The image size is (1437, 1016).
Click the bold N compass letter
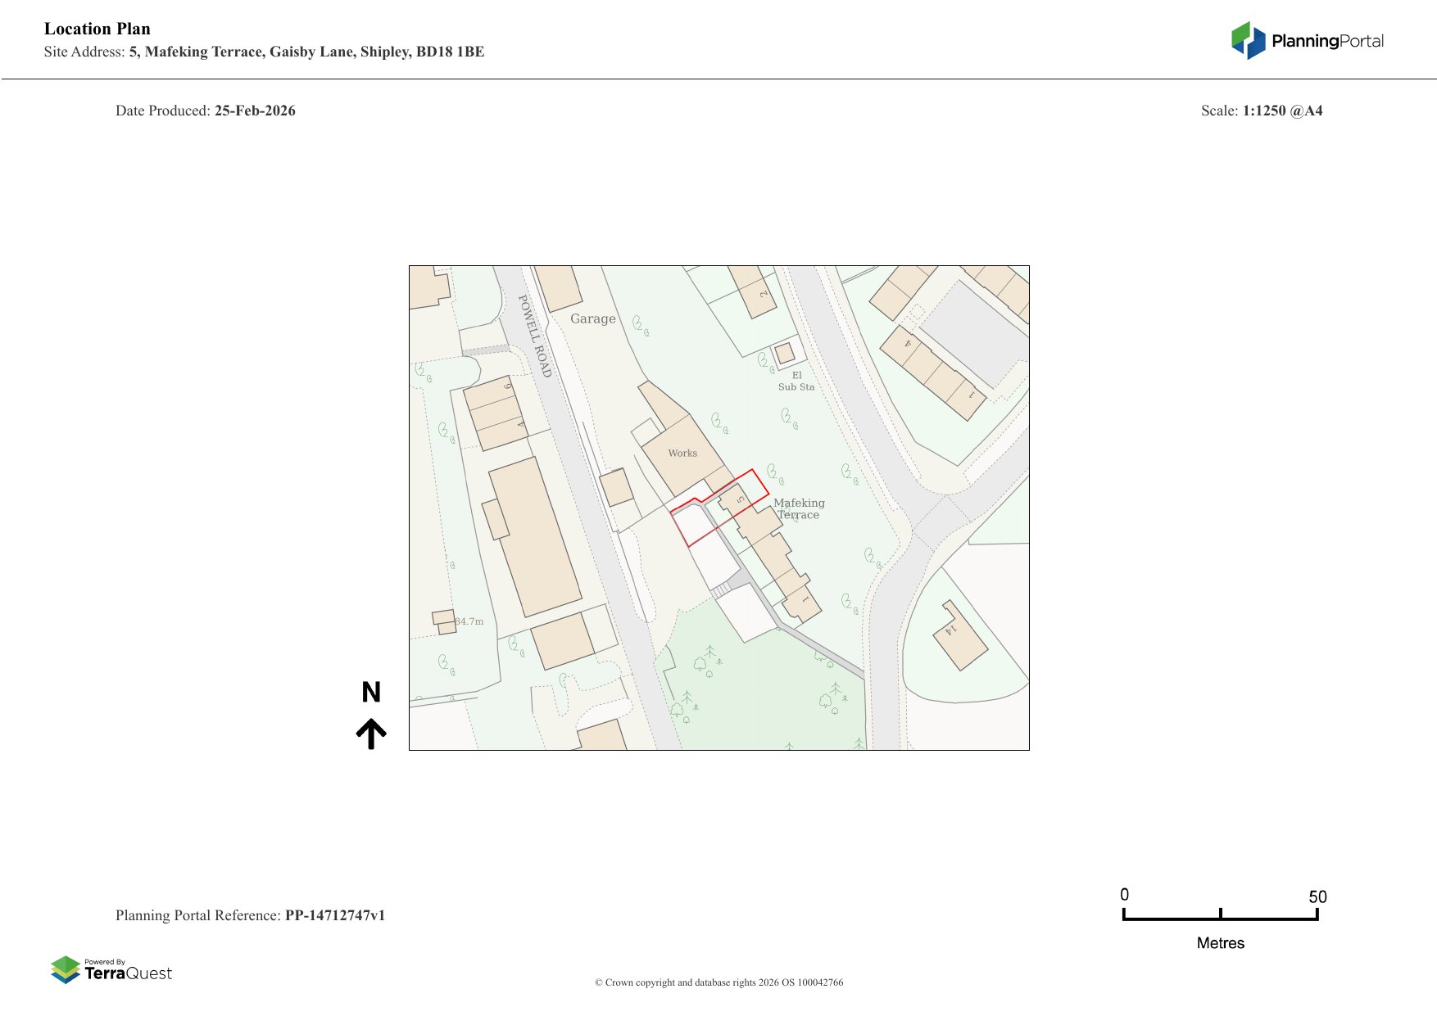click(371, 693)
